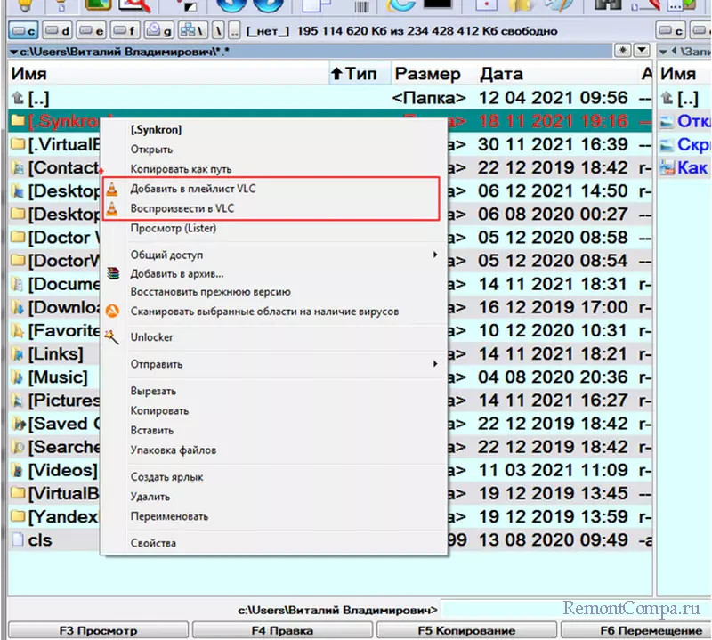Sort file list by 'Размер' column
This screenshot has height=640, width=712.
coord(427,74)
